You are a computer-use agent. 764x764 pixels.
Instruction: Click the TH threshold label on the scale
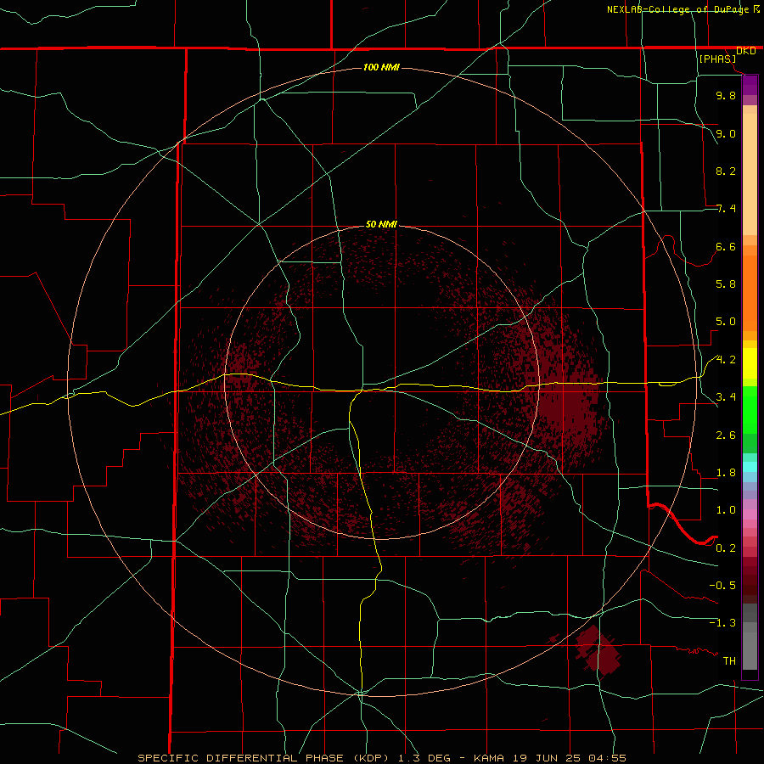[x=729, y=660]
